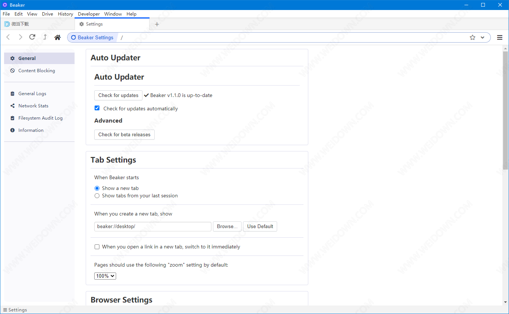The height and width of the screenshot is (314, 509).
Task: Click Check for updates button
Action: 118,95
